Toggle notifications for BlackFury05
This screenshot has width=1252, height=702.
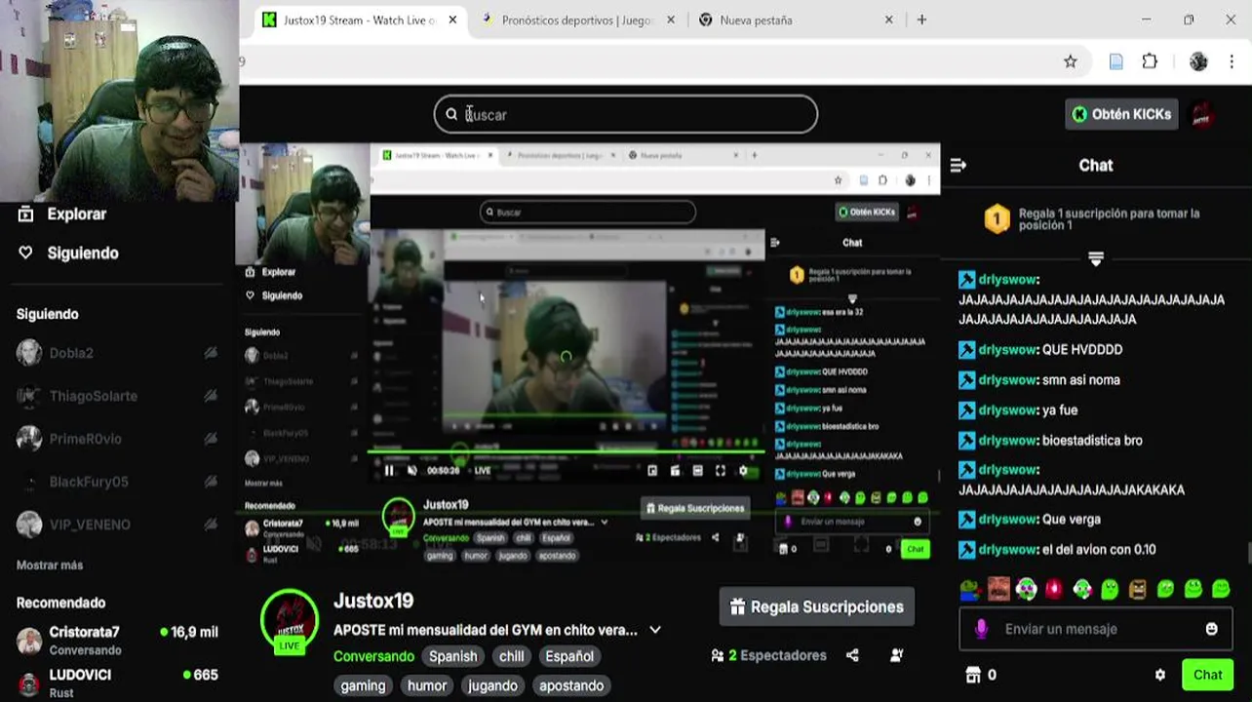click(x=211, y=482)
